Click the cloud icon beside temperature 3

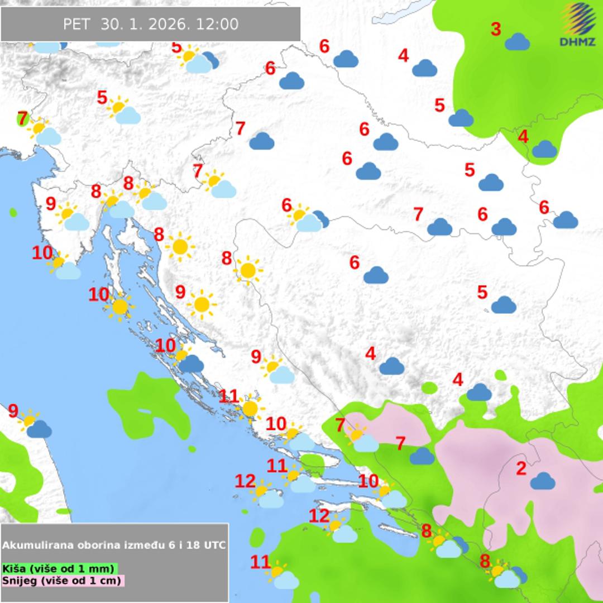(517, 42)
